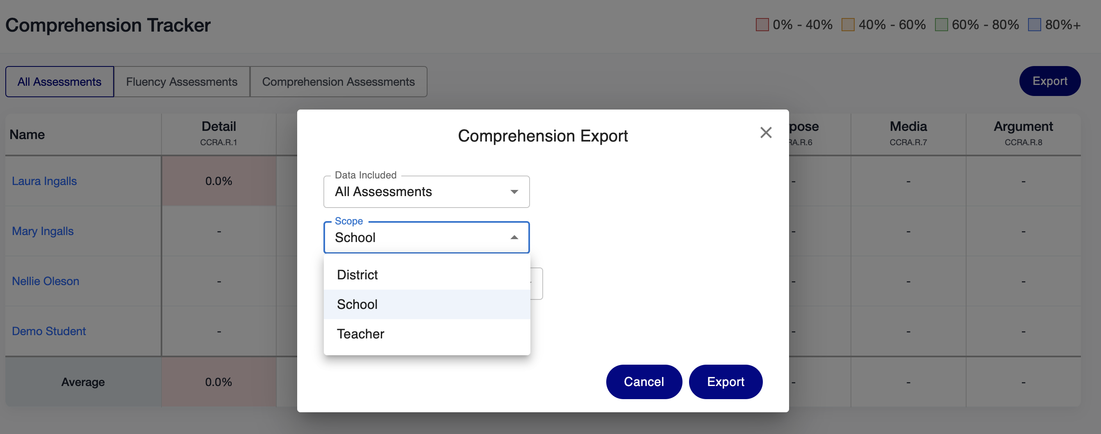Image resolution: width=1101 pixels, height=434 pixels.
Task: Open Mary Ingalls student link
Action: 43,231
